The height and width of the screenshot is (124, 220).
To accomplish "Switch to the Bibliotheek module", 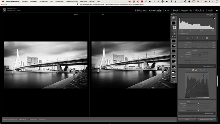I will [141, 11].
